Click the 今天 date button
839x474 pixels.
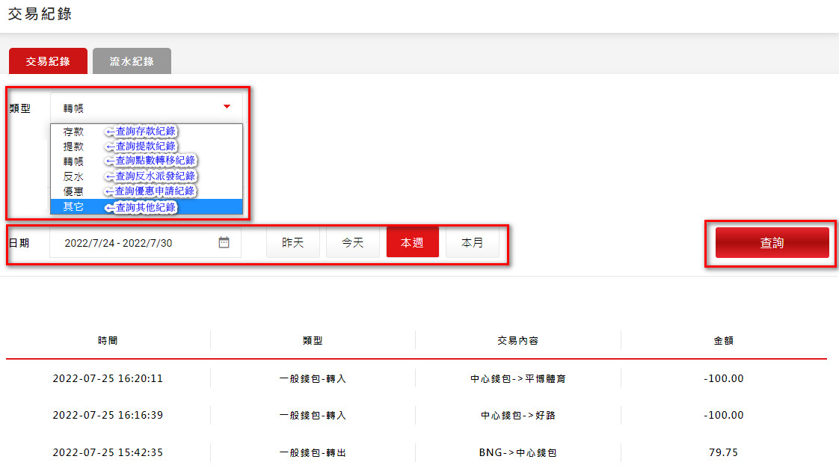click(x=353, y=242)
